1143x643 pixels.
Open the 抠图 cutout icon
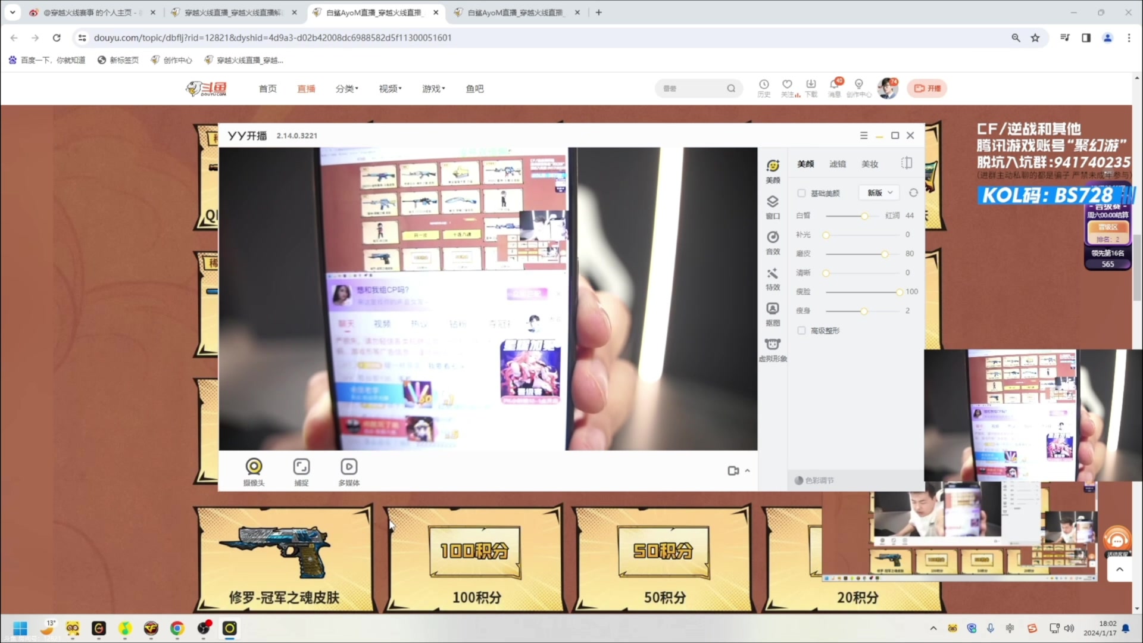pyautogui.click(x=773, y=308)
